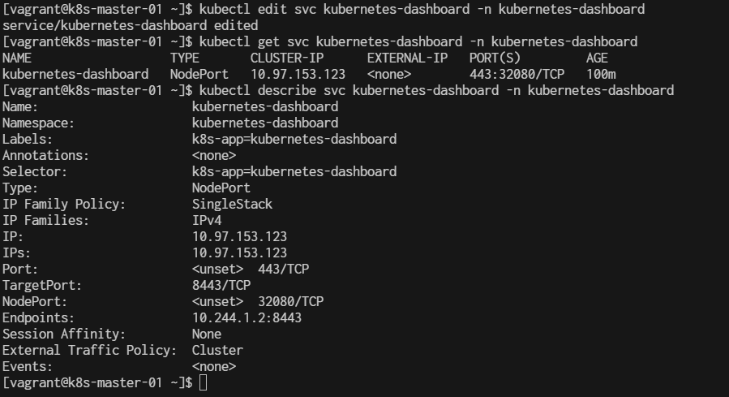This screenshot has width=729, height=397.
Task: Click the CLUSTER-IP column header
Action: click(287, 58)
